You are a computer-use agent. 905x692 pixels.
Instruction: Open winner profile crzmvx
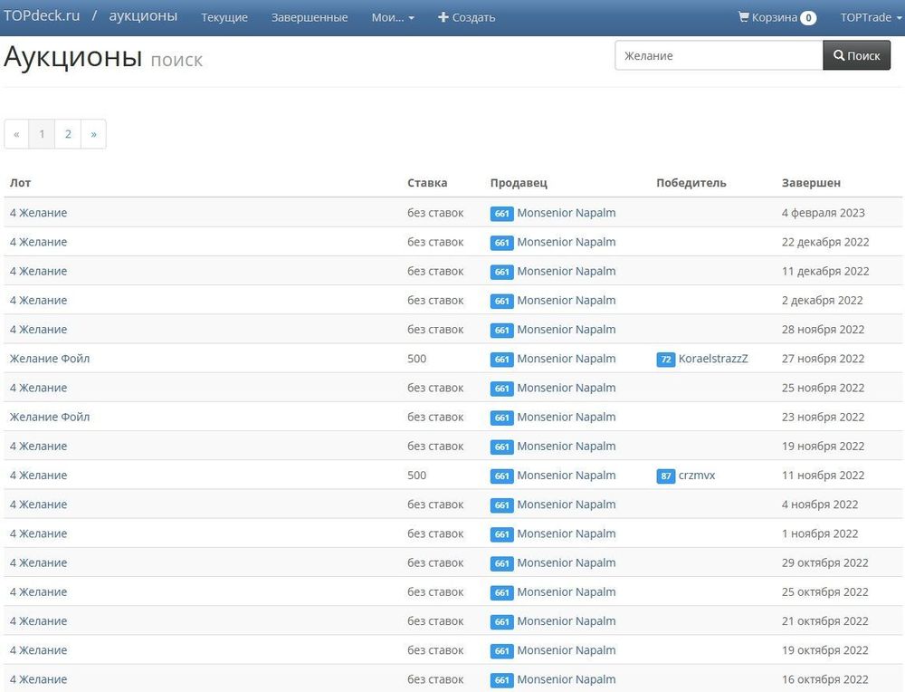(x=696, y=475)
